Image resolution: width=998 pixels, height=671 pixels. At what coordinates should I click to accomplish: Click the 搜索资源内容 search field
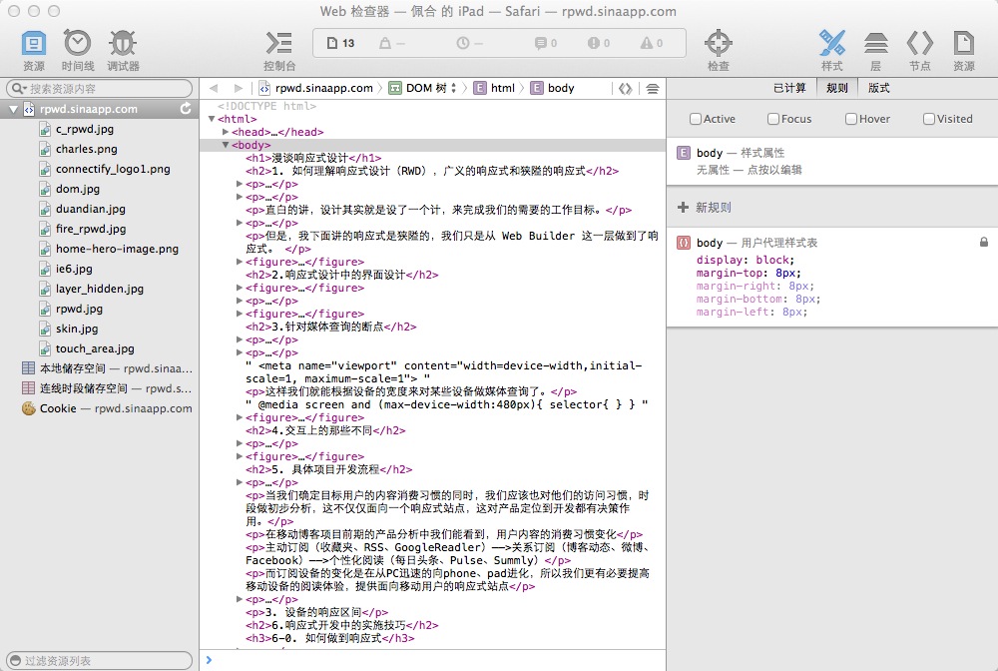tap(100, 88)
